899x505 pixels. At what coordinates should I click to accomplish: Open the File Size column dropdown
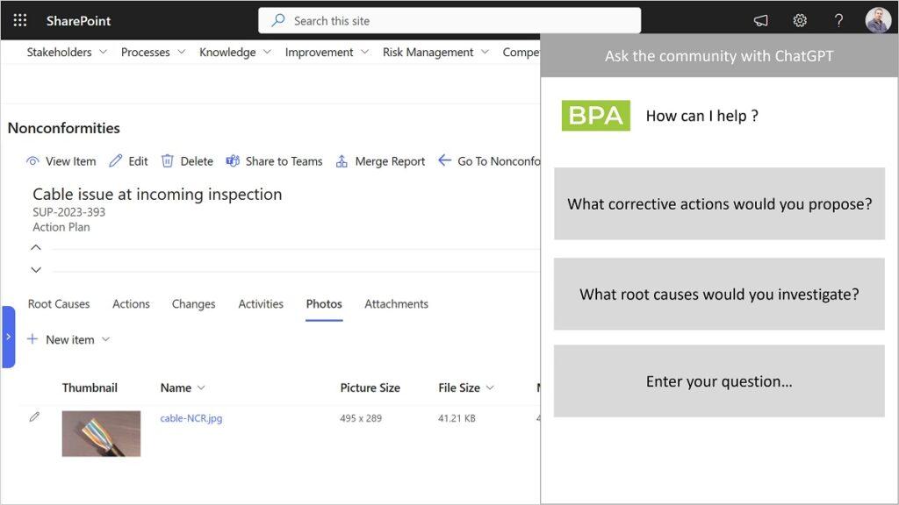(x=490, y=388)
